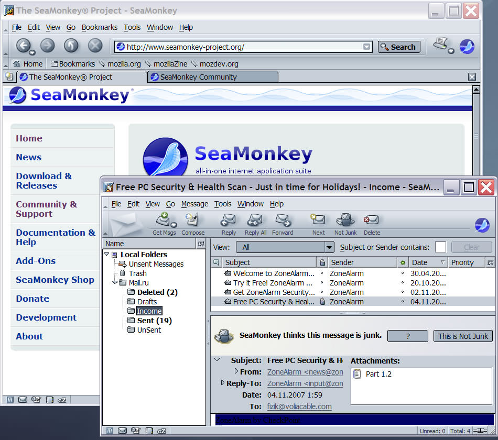Click the folder pane splitter grippy
The image size is (498, 440).
(x=208, y=332)
